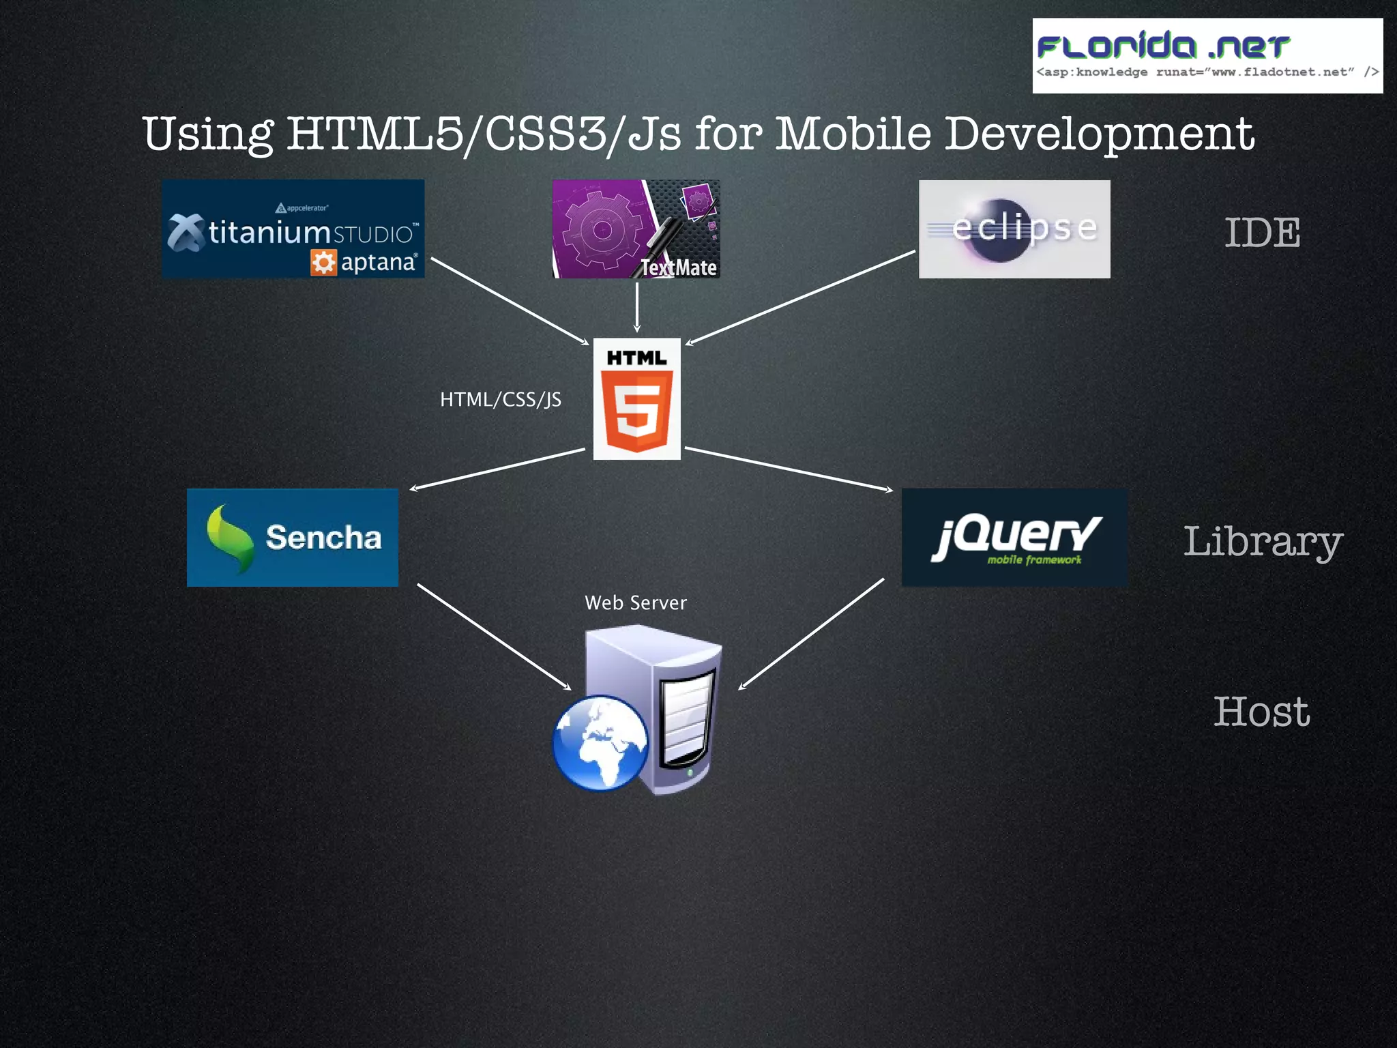Click the blue globe on the server
Image resolution: width=1397 pixels, height=1048 pixels.
[x=600, y=743]
